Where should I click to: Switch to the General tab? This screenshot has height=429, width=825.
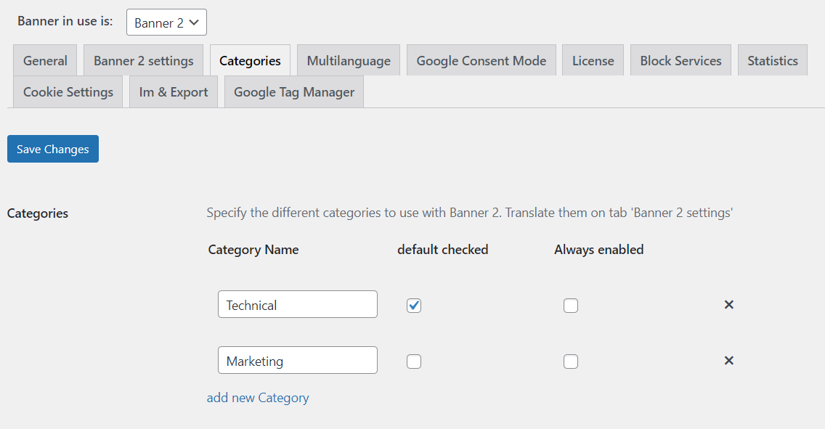45,60
